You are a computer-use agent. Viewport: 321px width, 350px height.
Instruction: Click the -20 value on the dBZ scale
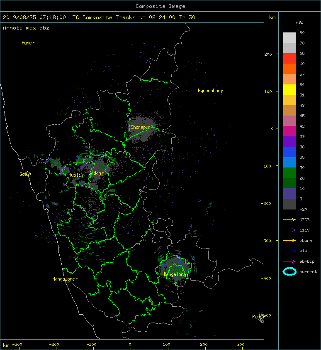[303, 210]
